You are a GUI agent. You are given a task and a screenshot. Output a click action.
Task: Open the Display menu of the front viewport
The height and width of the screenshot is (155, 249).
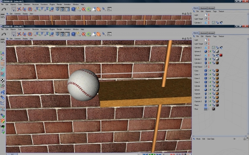pyautogui.click(x=25, y=38)
